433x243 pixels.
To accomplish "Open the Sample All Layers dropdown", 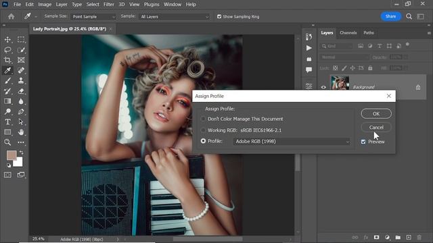I will 174,16.
